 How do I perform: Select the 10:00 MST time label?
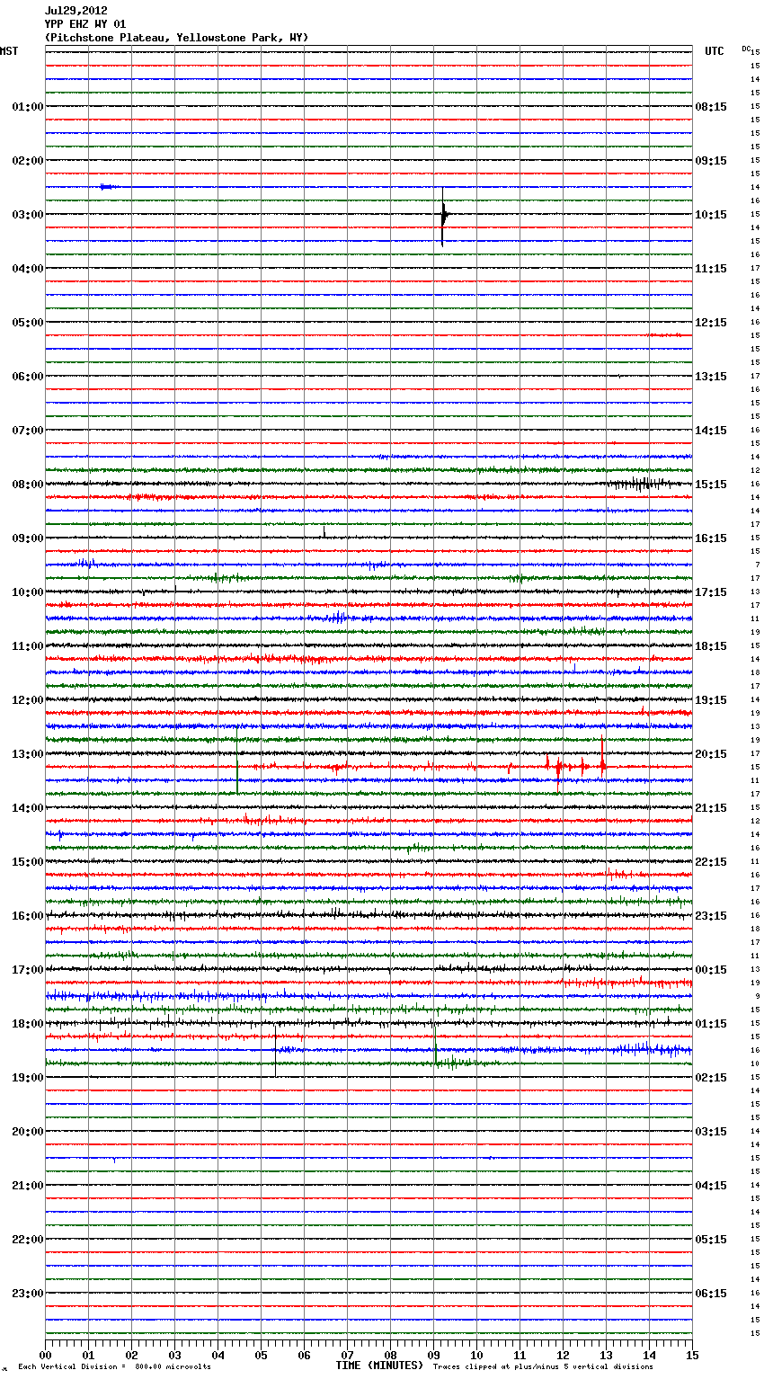pos(28,592)
